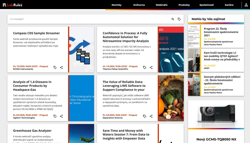This screenshot has width=250, height=143.
Task: Open Analysis of 1,4-Dioxane webinar title
Action: pos(32,86)
